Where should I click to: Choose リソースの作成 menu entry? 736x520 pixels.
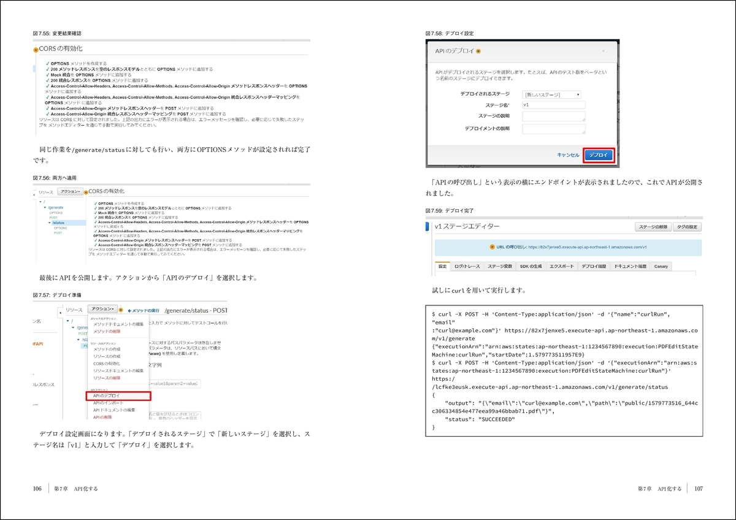pyautogui.click(x=107, y=356)
